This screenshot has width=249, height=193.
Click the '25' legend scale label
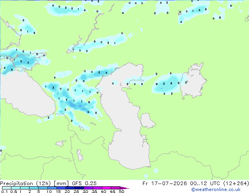click(76, 191)
